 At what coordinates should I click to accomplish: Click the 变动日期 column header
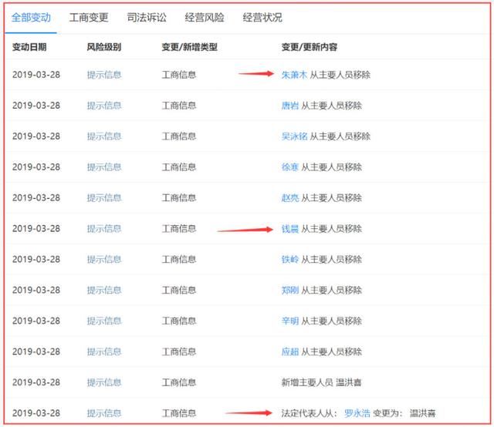(29, 47)
